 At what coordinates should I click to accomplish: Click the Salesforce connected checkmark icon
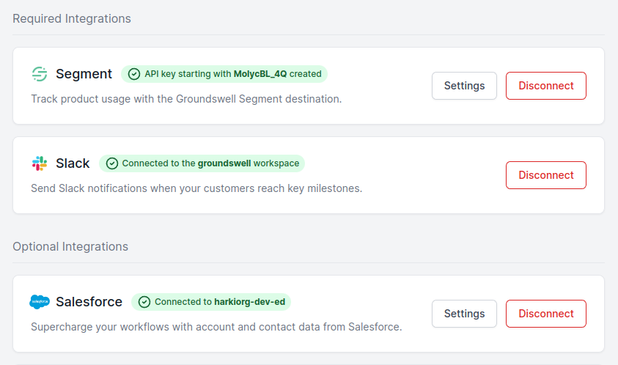pyautogui.click(x=144, y=302)
